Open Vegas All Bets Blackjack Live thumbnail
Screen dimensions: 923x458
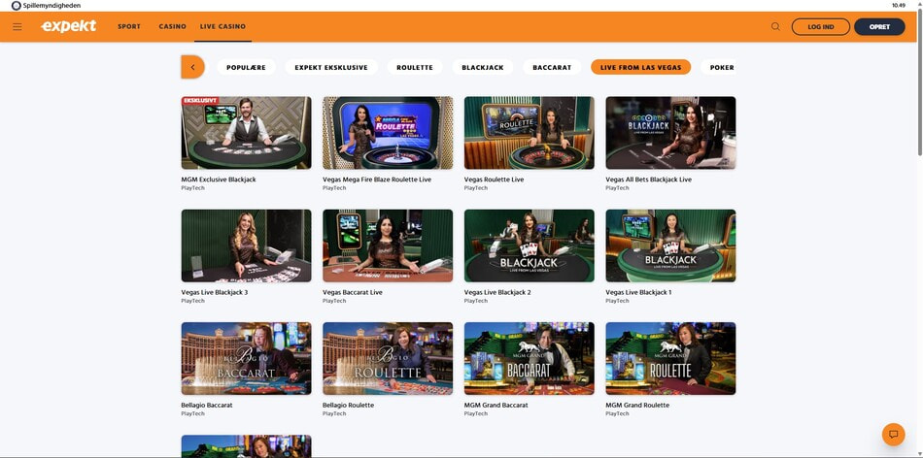[x=670, y=133]
